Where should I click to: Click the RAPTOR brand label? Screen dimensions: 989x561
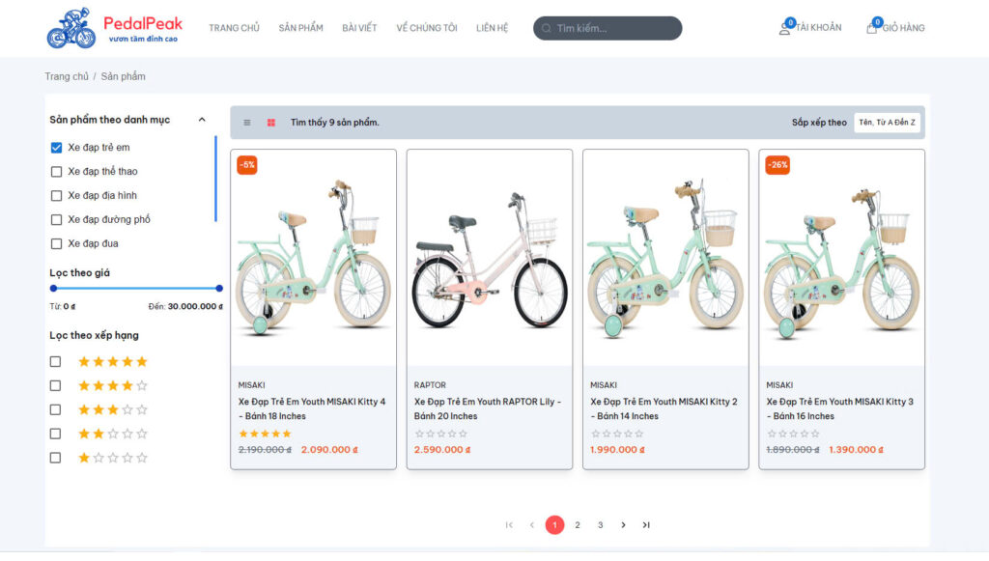click(x=430, y=385)
